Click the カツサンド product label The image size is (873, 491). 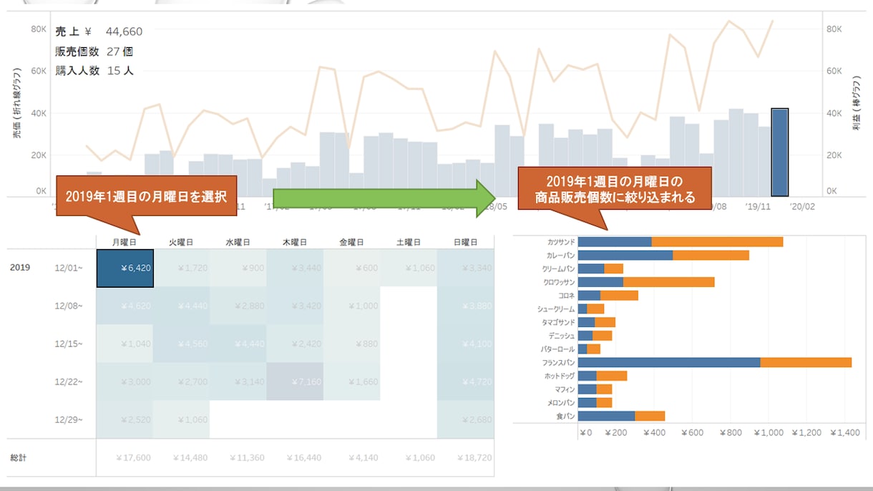[560, 242]
